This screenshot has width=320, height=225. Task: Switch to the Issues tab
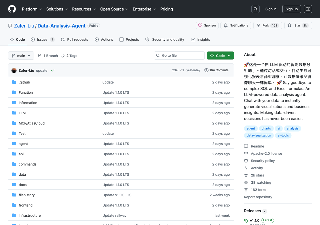[42, 39]
